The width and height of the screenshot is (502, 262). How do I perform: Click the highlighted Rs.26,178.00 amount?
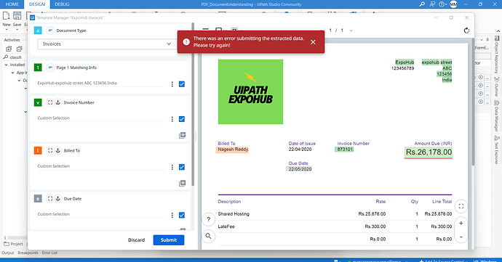[x=429, y=152]
